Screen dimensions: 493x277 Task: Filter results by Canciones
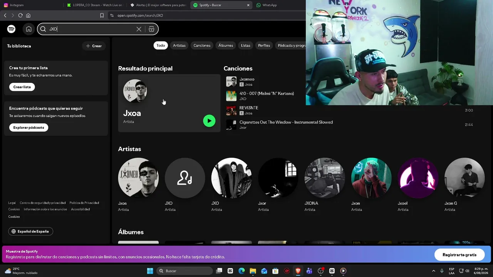point(202,45)
